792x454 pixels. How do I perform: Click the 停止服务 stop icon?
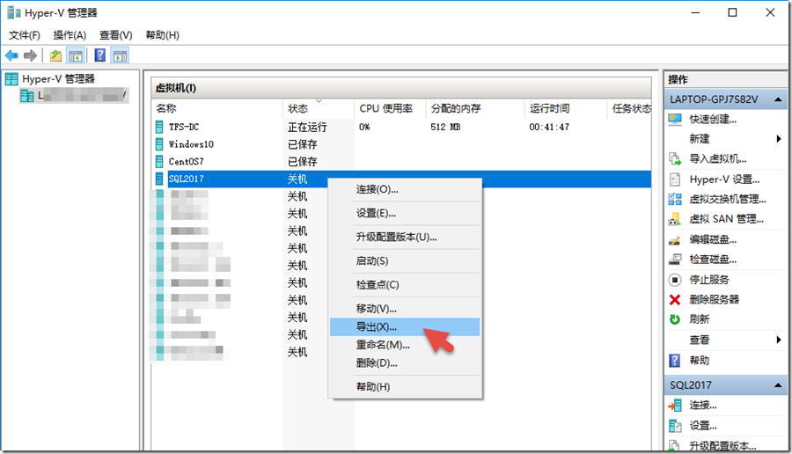coord(675,279)
